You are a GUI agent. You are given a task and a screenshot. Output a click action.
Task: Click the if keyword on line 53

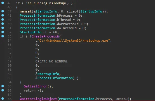[22, 36]
